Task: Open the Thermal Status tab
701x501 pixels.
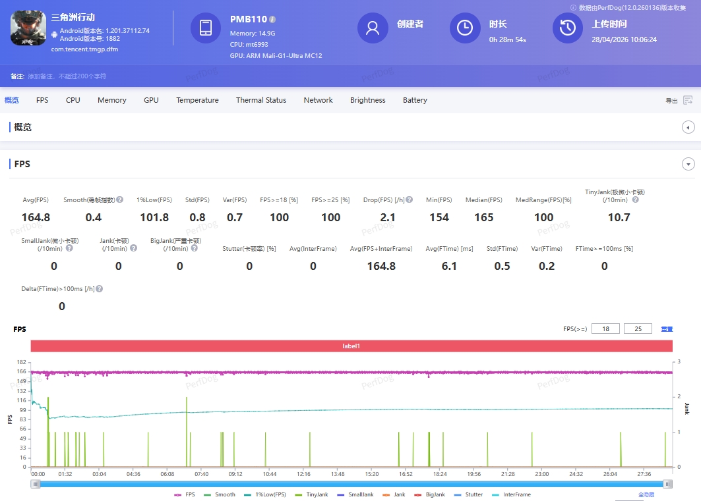Action: click(x=261, y=100)
